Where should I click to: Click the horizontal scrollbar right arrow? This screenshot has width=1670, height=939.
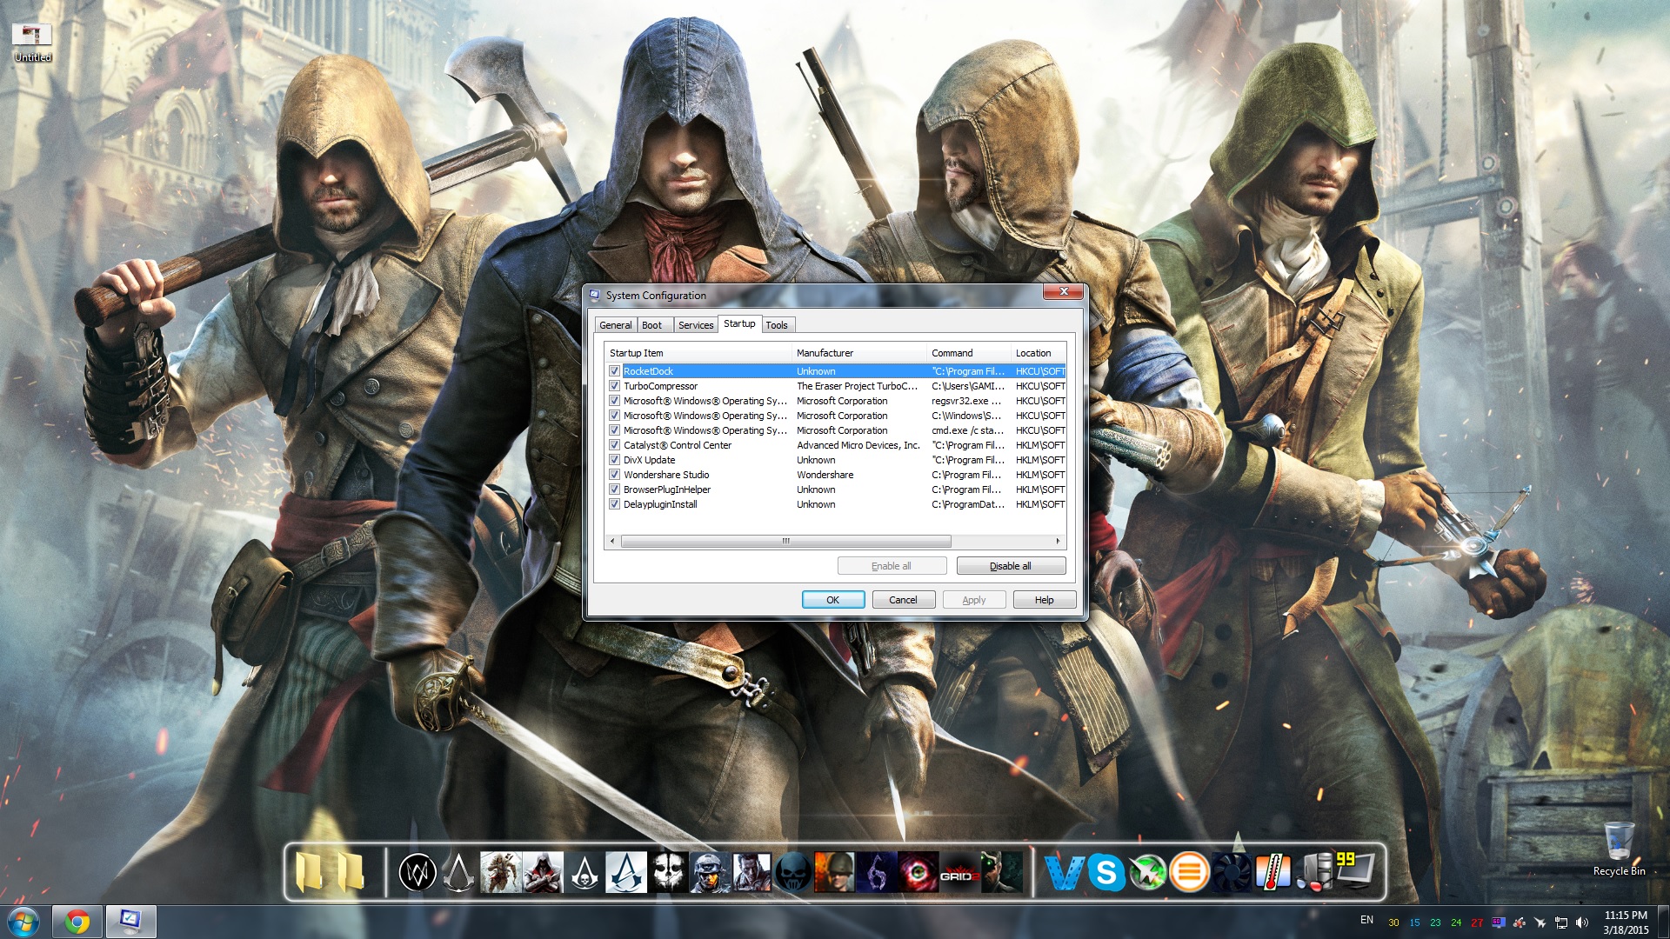[x=1058, y=541]
